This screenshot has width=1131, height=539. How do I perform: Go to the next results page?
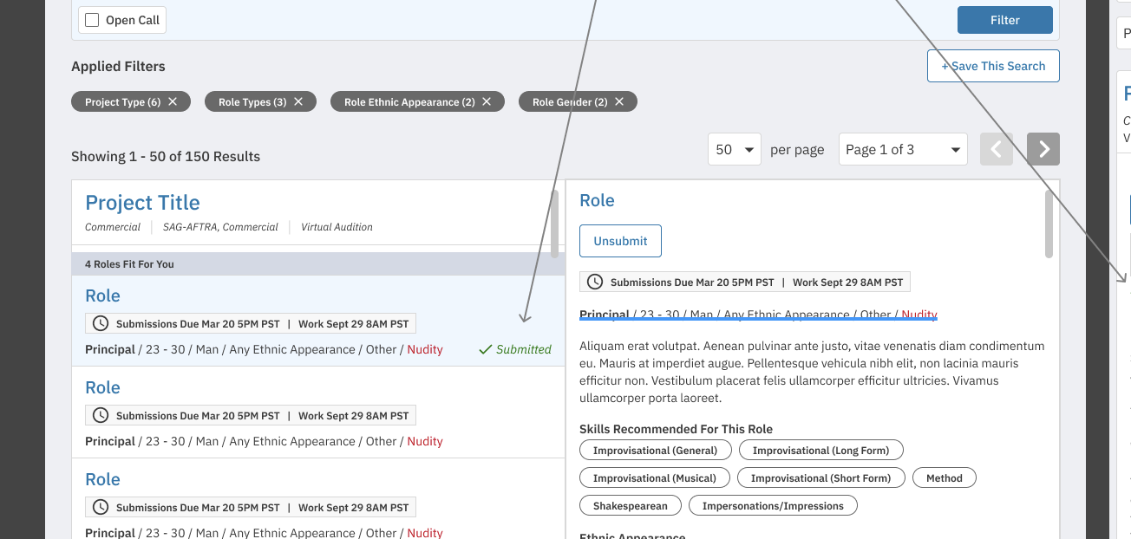1043,149
